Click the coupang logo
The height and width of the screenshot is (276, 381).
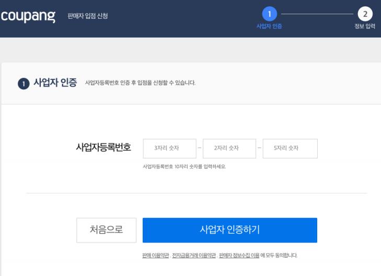(28, 17)
